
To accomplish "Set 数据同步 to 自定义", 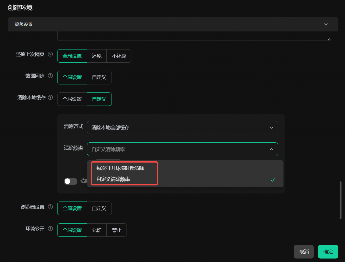I will tap(99, 77).
